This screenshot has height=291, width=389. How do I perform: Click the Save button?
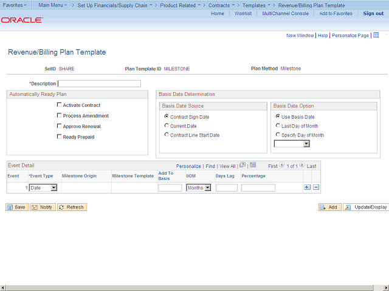(17, 207)
